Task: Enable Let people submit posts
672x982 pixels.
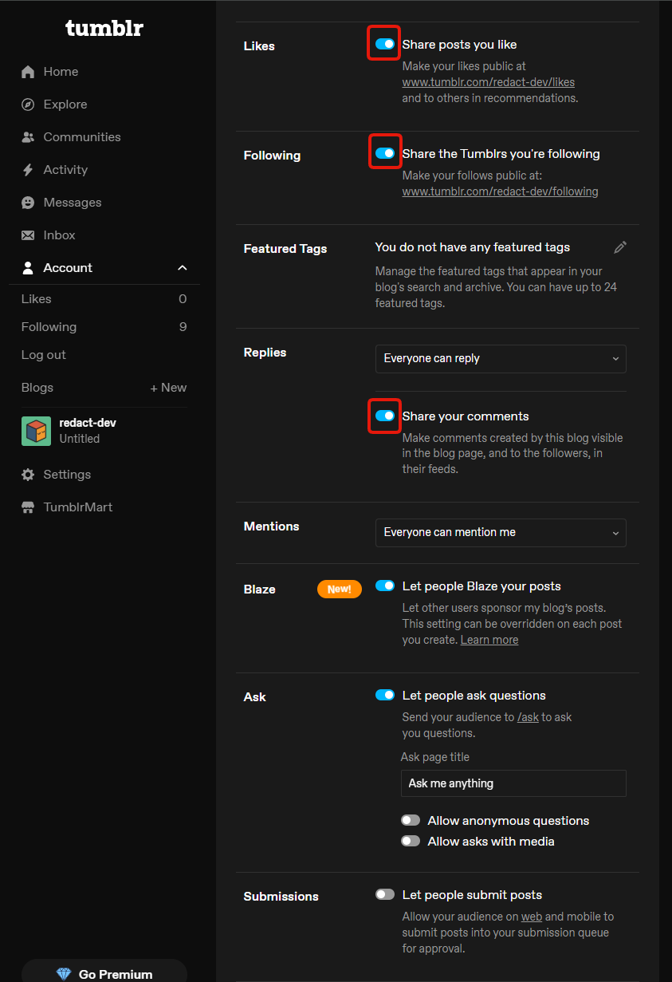Action: pyautogui.click(x=385, y=894)
